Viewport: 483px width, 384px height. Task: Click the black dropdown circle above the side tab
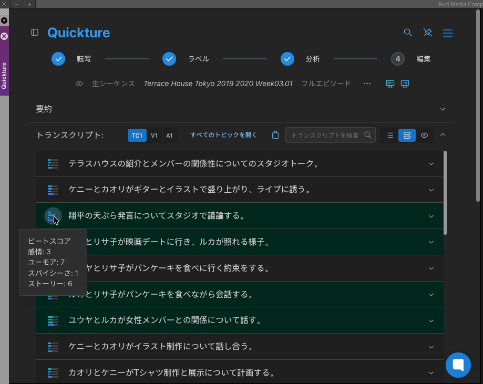pyautogui.click(x=4, y=20)
